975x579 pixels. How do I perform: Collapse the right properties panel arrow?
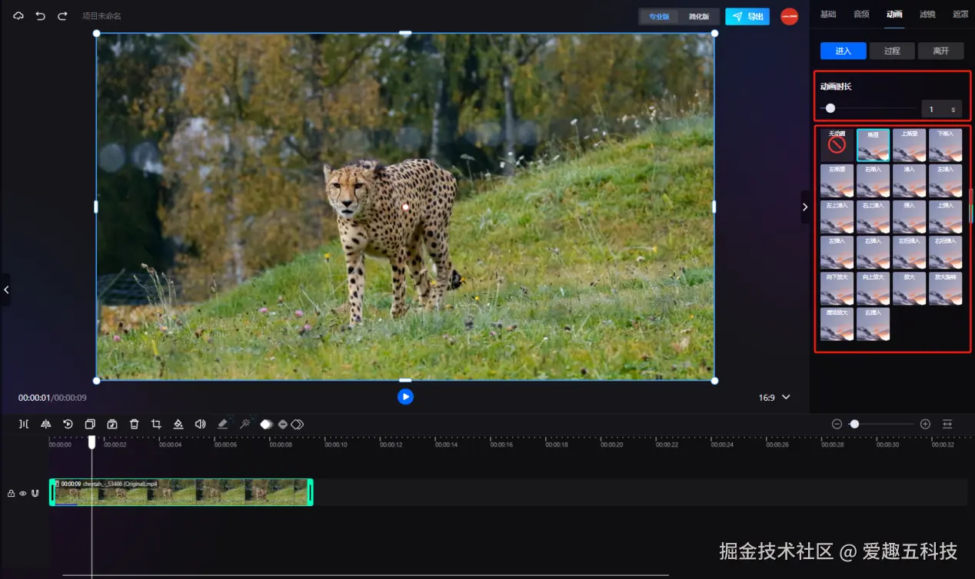click(x=805, y=207)
